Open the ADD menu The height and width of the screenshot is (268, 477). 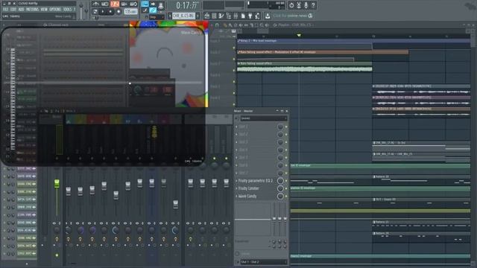point(21,10)
